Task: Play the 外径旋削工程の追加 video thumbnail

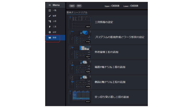Action: tap(80, 52)
